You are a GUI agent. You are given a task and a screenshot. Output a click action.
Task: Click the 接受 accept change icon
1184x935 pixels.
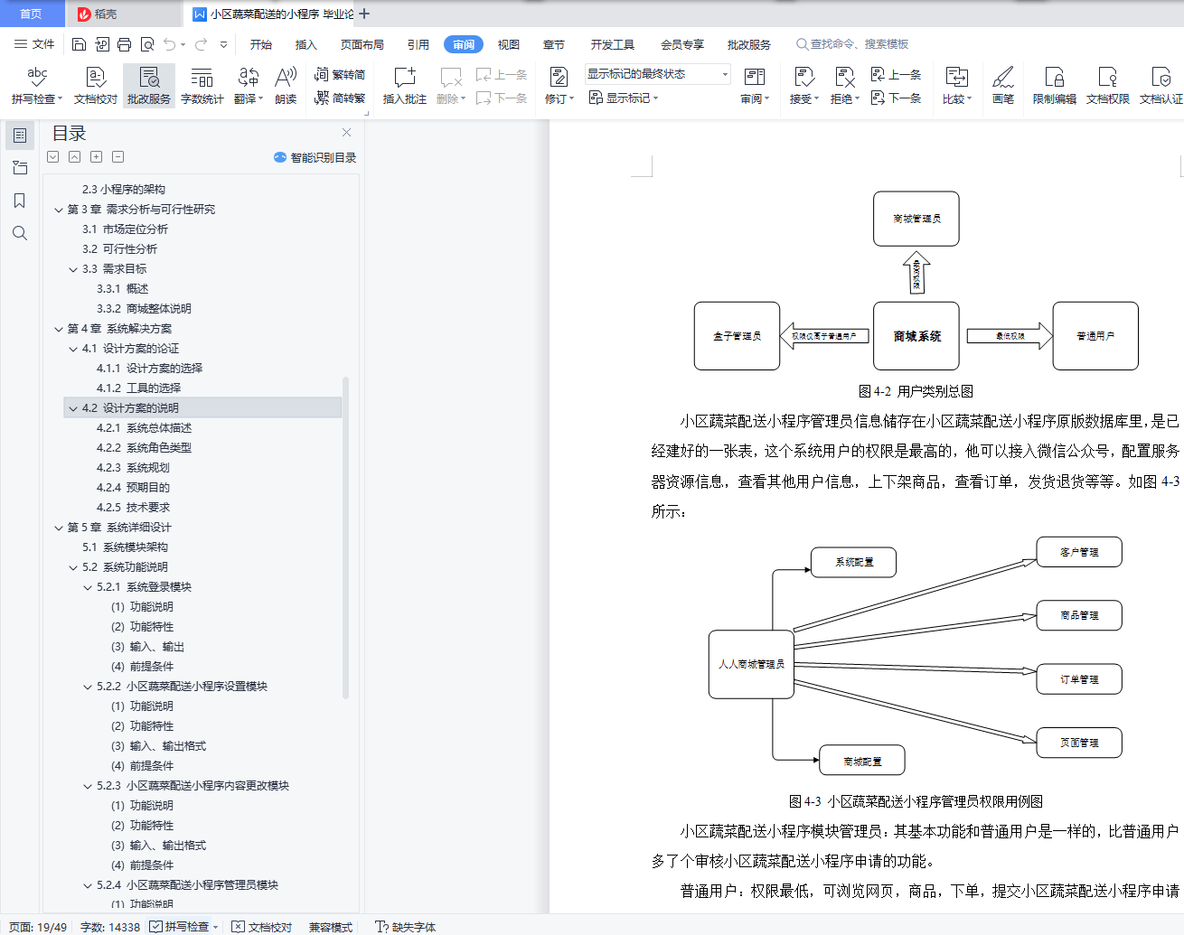pyautogui.click(x=803, y=78)
